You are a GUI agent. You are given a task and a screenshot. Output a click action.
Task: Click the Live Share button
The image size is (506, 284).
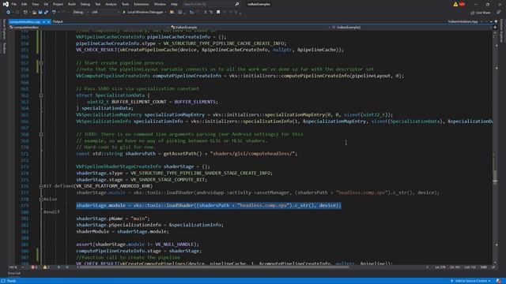(x=480, y=13)
